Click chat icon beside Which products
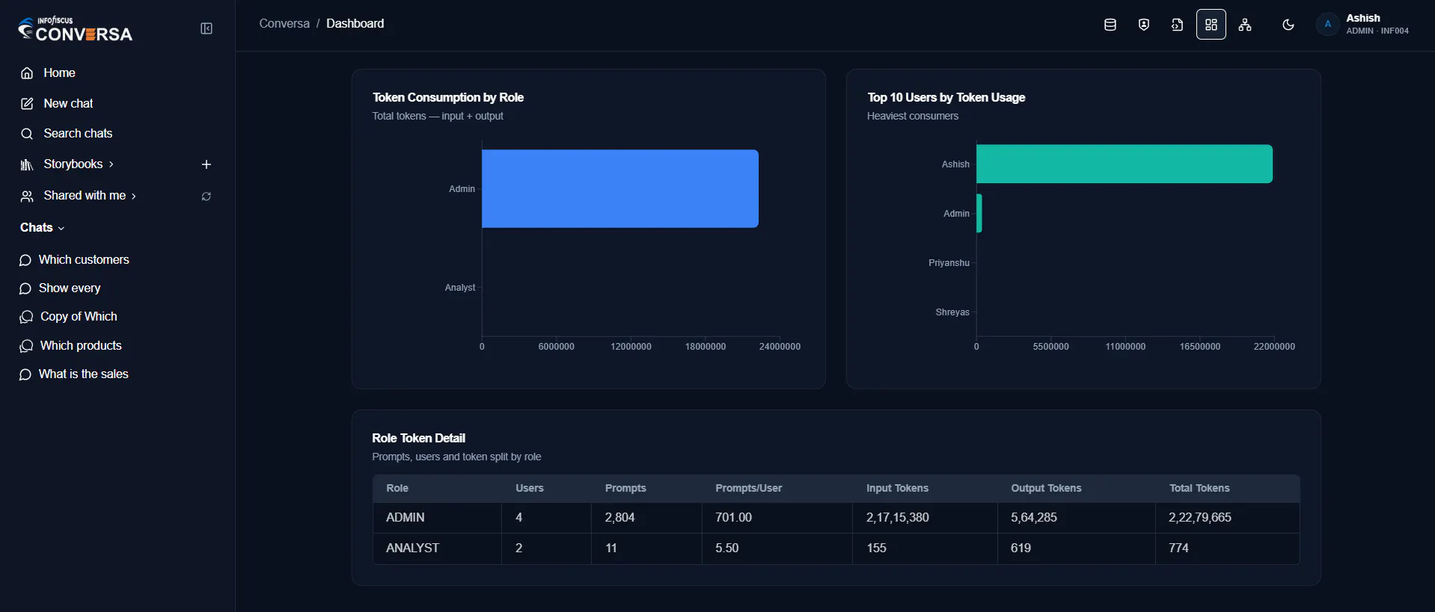 pyautogui.click(x=26, y=346)
